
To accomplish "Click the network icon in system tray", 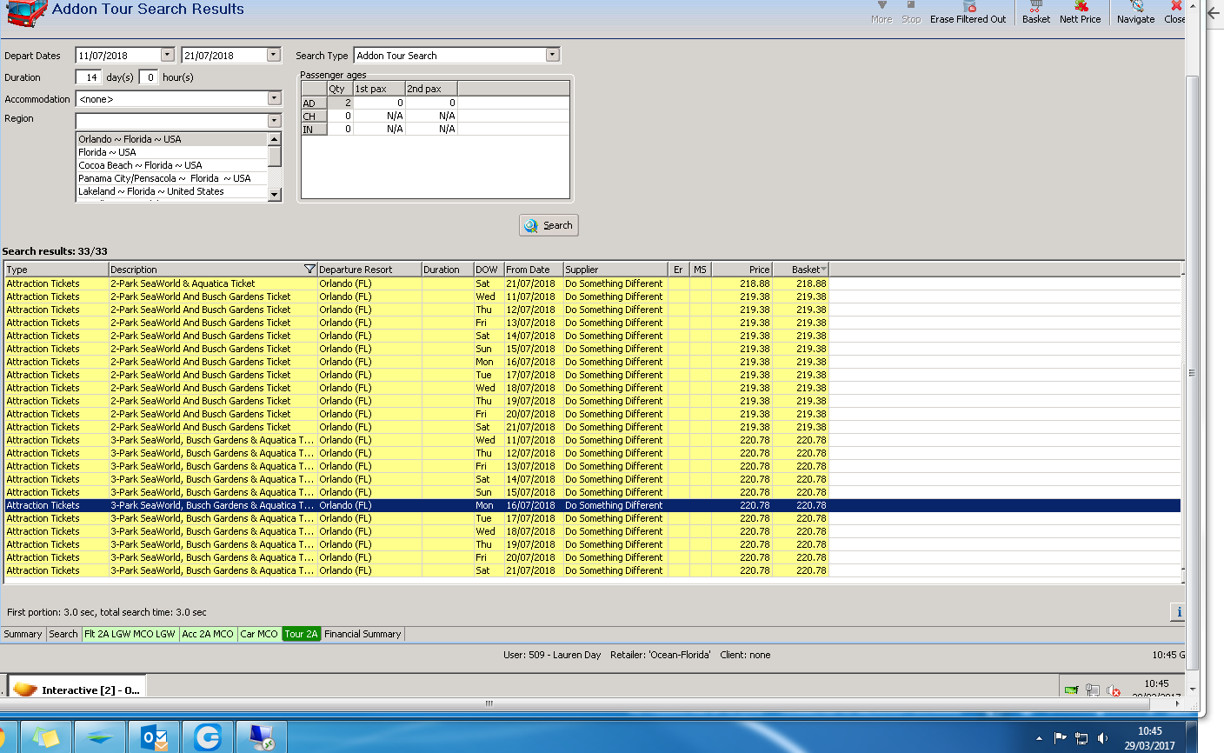I will [x=1081, y=738].
